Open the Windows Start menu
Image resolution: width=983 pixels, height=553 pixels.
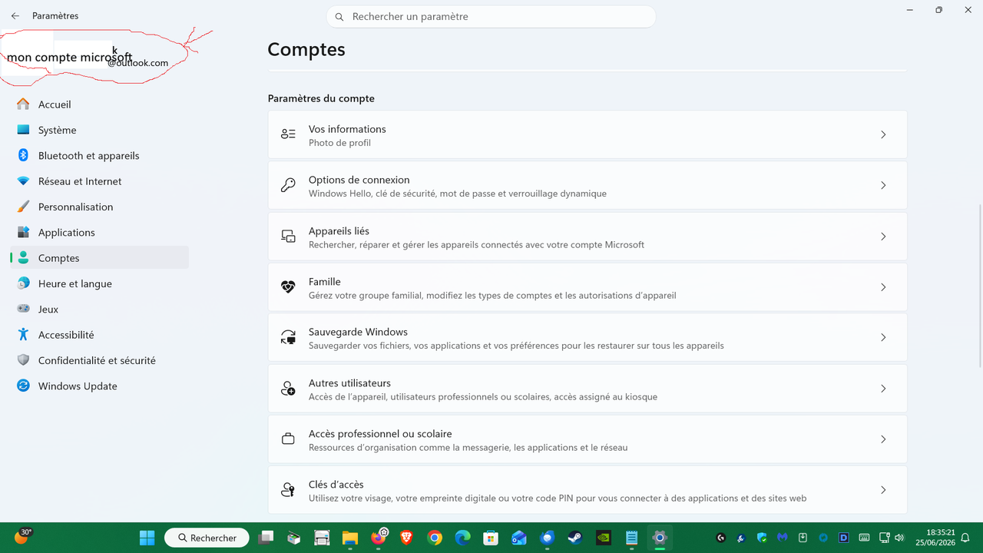pos(147,538)
